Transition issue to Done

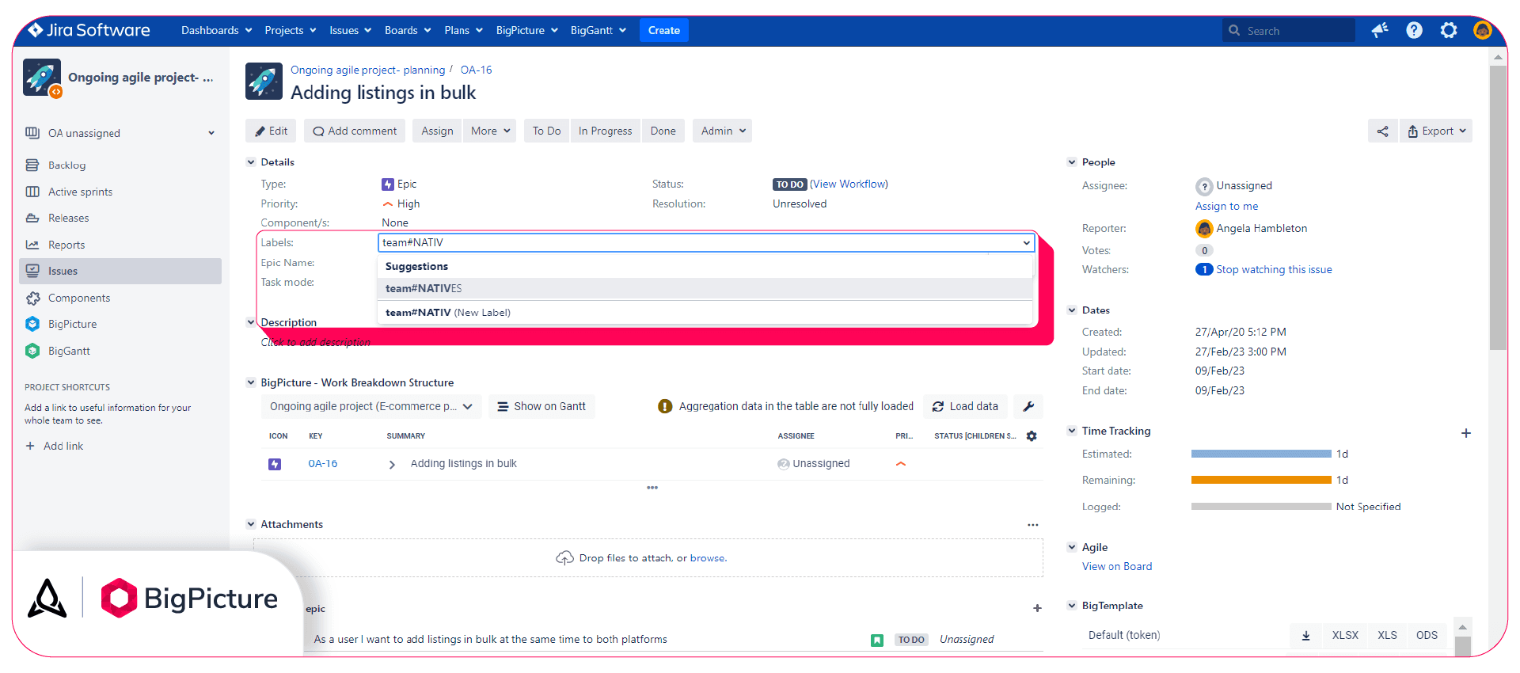pos(663,131)
